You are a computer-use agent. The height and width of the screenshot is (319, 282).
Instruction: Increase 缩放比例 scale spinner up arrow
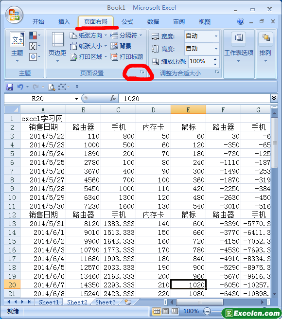(x=215, y=59)
